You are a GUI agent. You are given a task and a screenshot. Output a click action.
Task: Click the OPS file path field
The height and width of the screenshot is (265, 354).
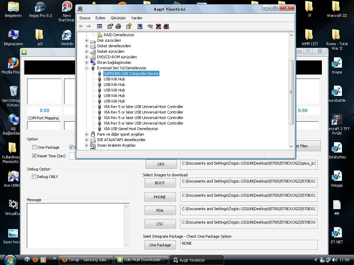[249, 165]
